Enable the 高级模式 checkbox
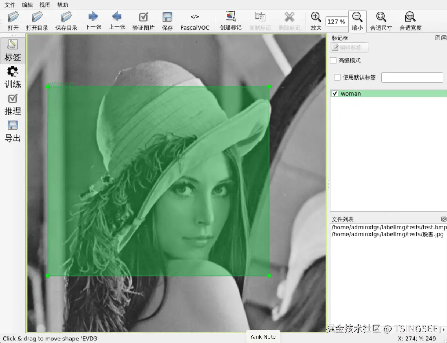The height and width of the screenshot is (343, 447). pos(333,60)
